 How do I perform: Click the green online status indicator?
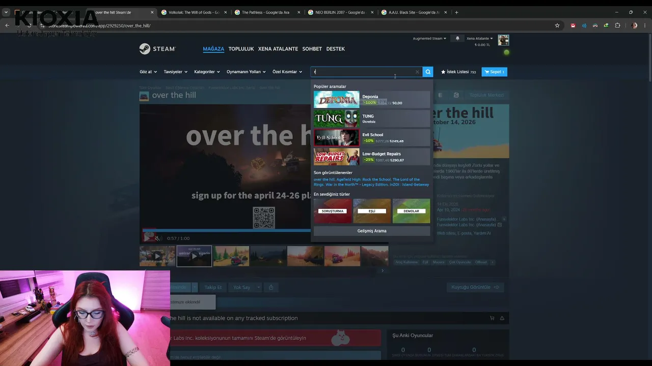(x=506, y=52)
